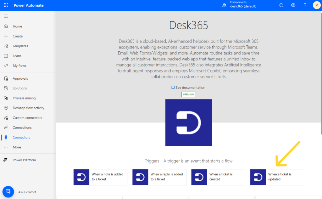This screenshot has height=199, width=322.
Task: Click the Environments icon in header
Action: pos(224,5)
